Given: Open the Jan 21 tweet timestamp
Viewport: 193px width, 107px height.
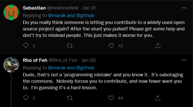Looking at the screenshot, I should [90, 8].
